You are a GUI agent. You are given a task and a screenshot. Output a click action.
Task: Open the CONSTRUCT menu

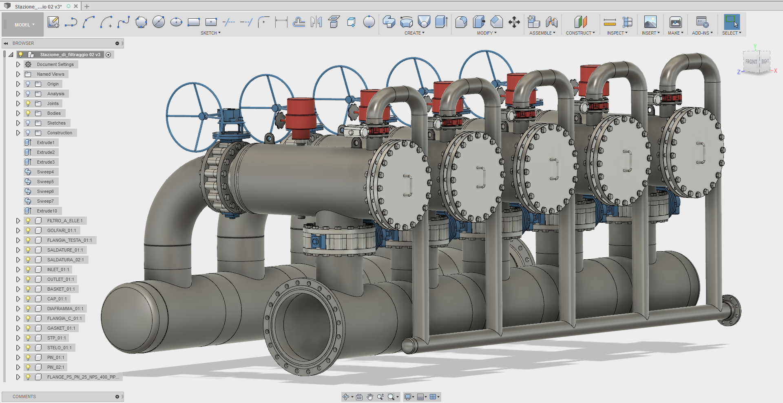click(x=580, y=33)
